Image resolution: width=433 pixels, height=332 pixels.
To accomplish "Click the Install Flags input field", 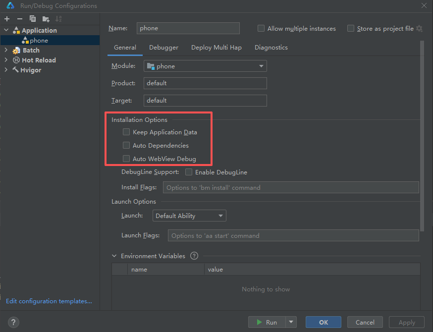I will pyautogui.click(x=291, y=188).
